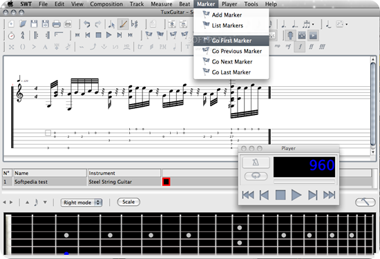Image resolution: width=380 pixels, height=259 pixels.
Task: Remove a track with the minus icon
Action: (x=183, y=24)
